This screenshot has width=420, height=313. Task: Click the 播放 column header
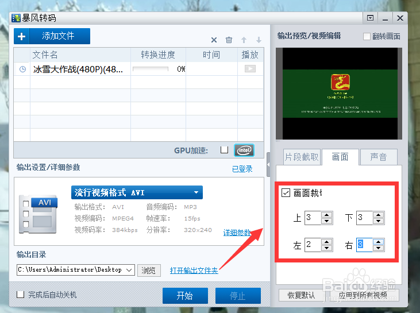click(x=250, y=55)
